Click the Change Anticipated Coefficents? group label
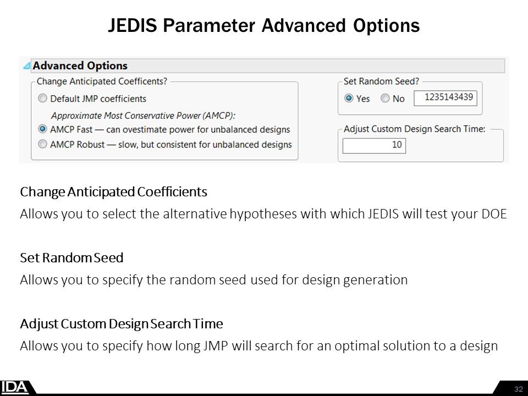The height and width of the screenshot is (396, 528). (102, 81)
